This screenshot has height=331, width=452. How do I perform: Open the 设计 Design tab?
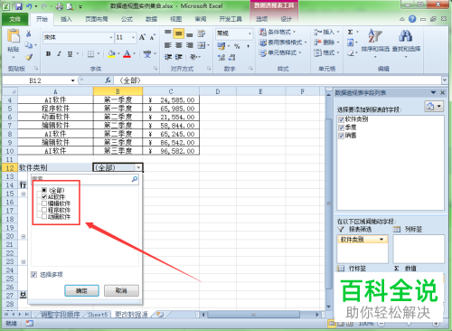click(x=287, y=19)
